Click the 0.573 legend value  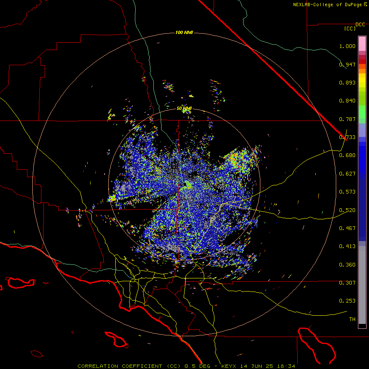347,192
